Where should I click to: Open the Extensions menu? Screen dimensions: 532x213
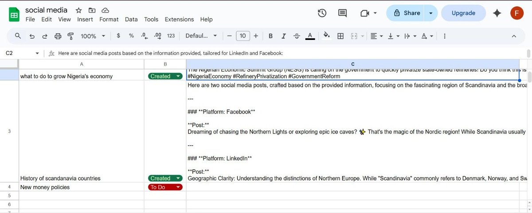[179, 20]
